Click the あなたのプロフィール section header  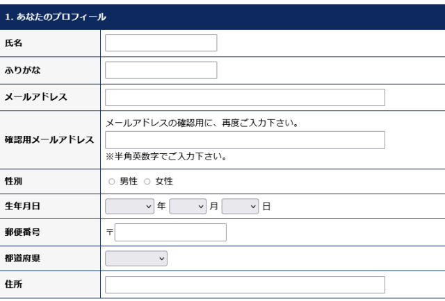click(x=56, y=17)
